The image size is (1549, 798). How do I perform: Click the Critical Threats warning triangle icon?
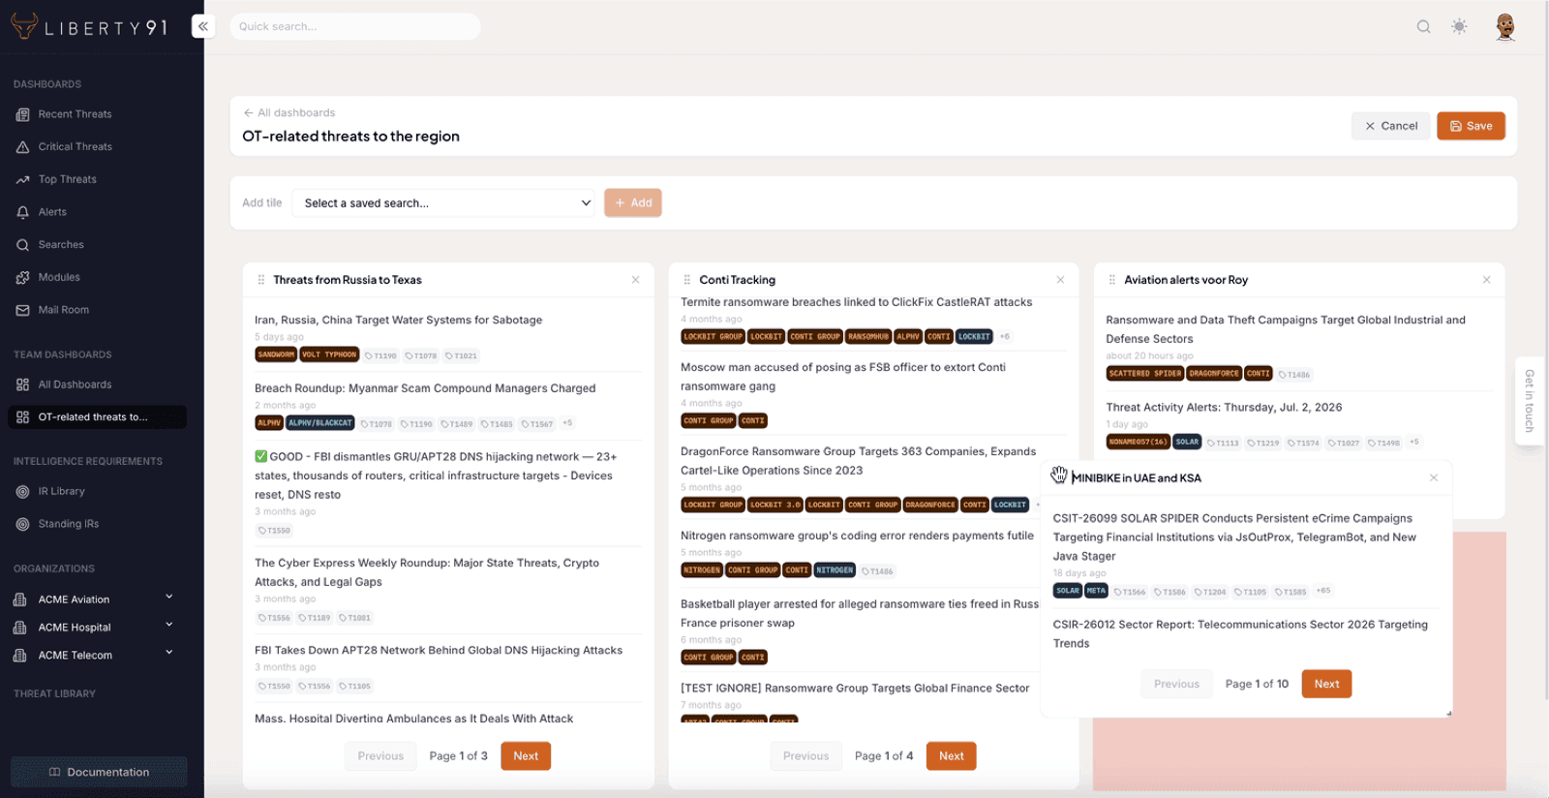(x=22, y=147)
